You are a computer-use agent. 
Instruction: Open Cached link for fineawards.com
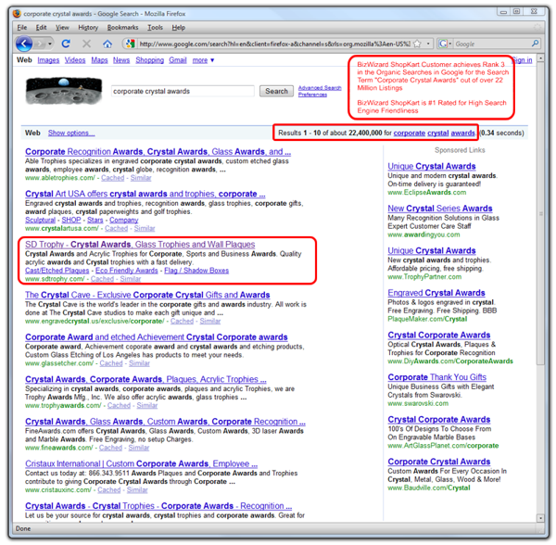point(110,448)
